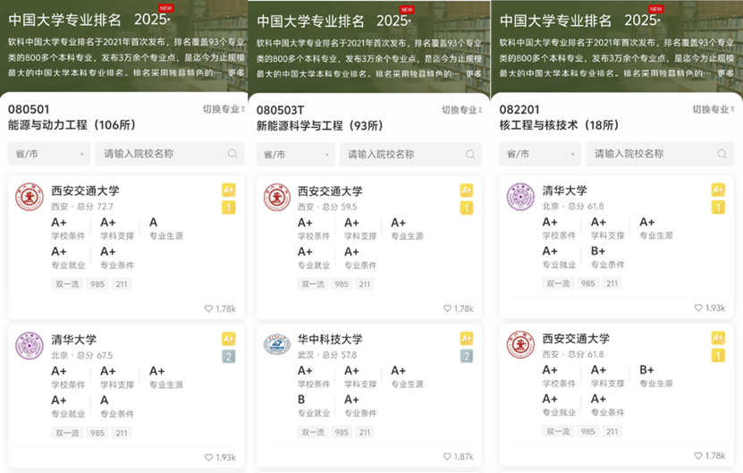This screenshot has height=473, width=743.
Task: Click rank 2 badge on 华中科技大学 card
Action: pyautogui.click(x=466, y=356)
